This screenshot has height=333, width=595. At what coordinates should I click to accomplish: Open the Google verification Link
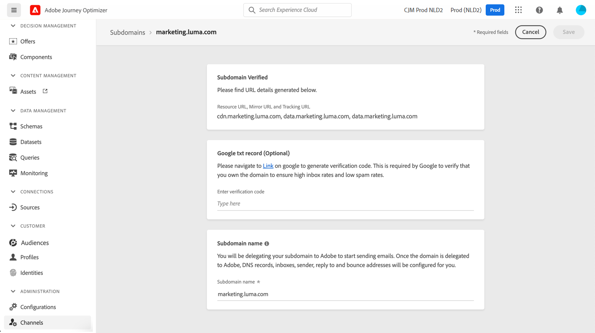pos(268,166)
